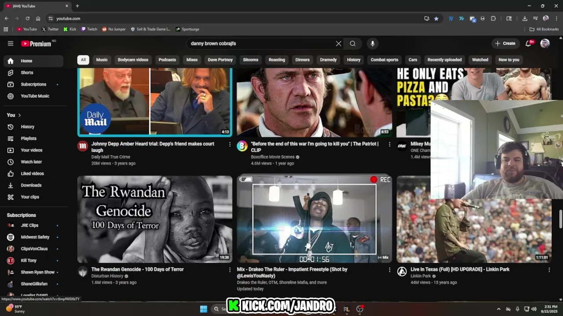Open a new browser tab with plus
This screenshot has height=316, width=563.
pos(77,6)
